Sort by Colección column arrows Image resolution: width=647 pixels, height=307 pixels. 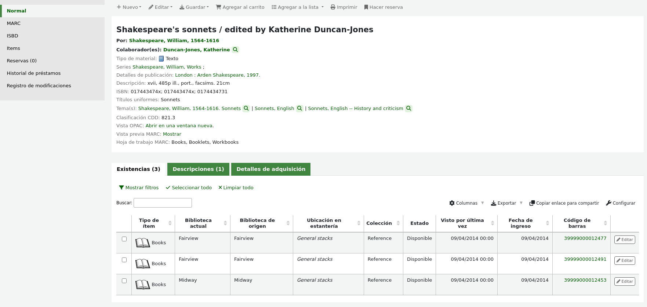(x=398, y=223)
